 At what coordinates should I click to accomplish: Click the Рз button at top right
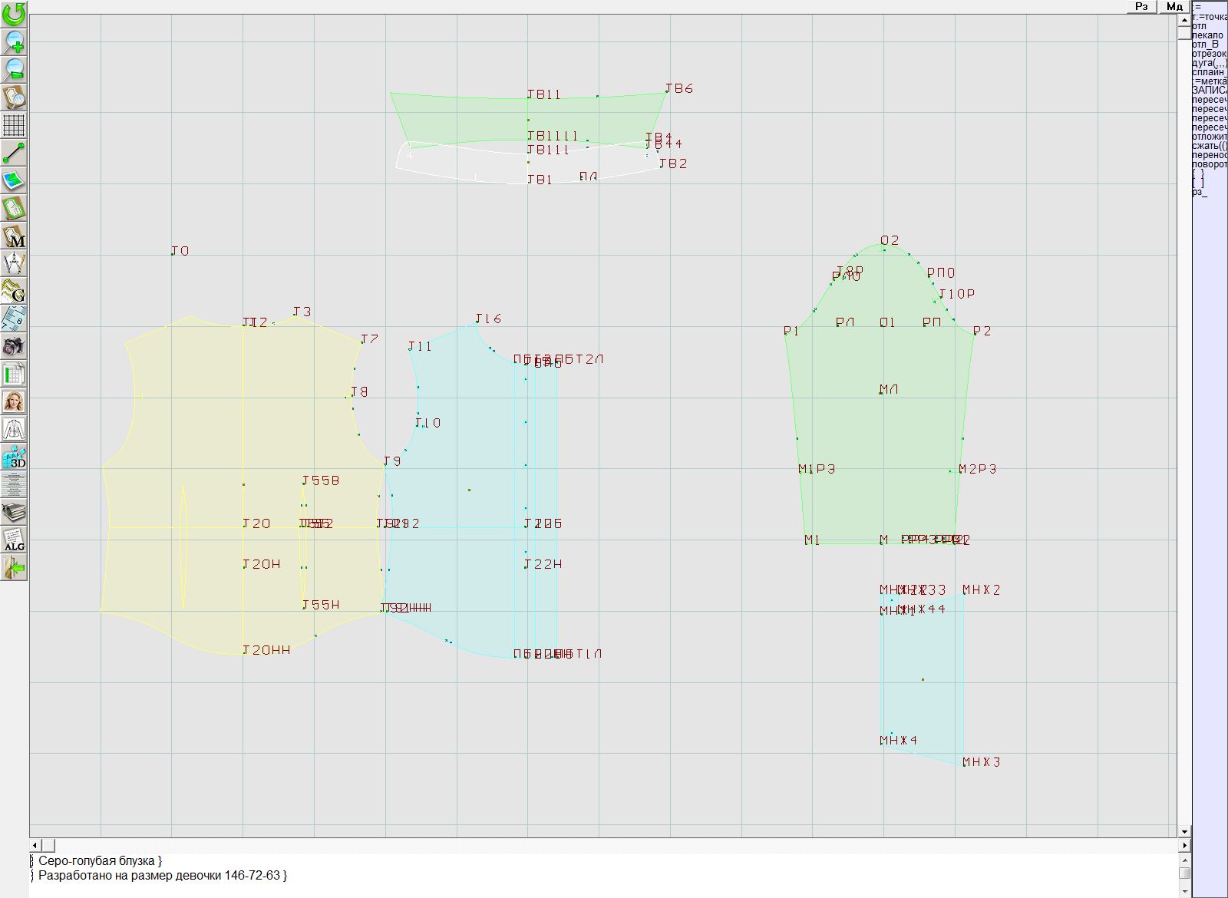click(1141, 6)
